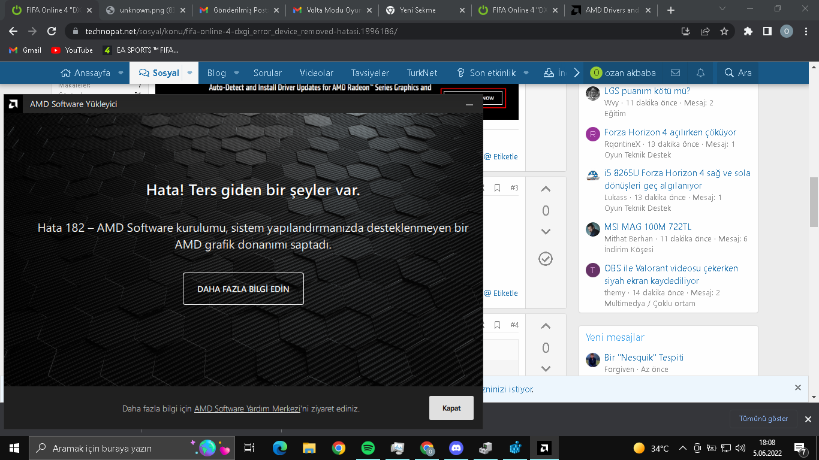Bookmark this page with the star icon
The width and height of the screenshot is (819, 460).
(724, 31)
